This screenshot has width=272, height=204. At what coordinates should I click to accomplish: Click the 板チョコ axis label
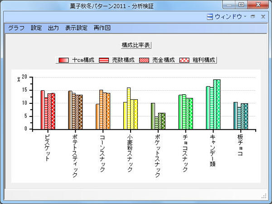[240, 145]
